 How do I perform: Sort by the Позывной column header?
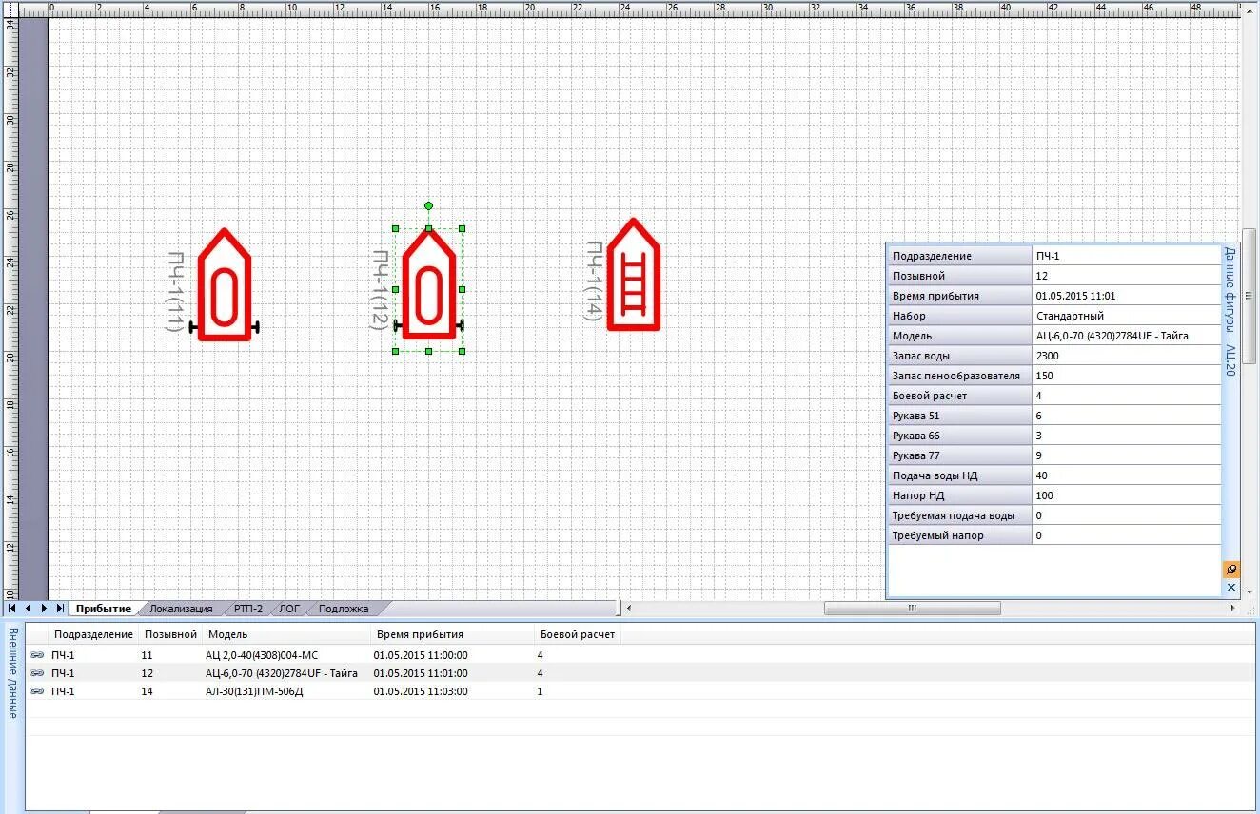[170, 634]
